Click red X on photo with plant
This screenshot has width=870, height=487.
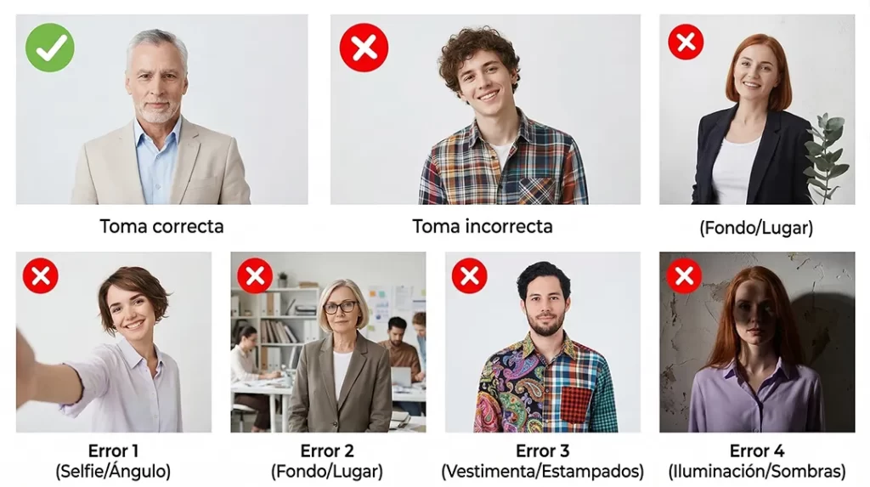[x=686, y=42]
